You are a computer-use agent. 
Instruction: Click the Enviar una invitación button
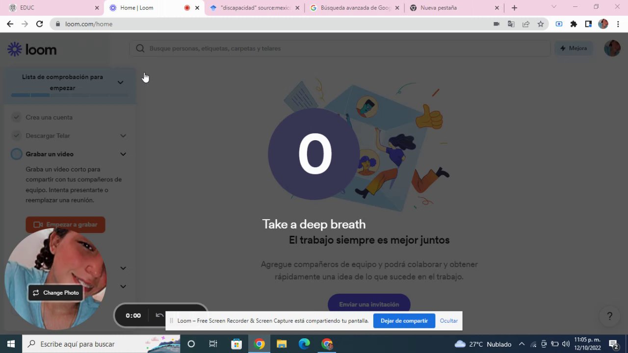click(369, 304)
